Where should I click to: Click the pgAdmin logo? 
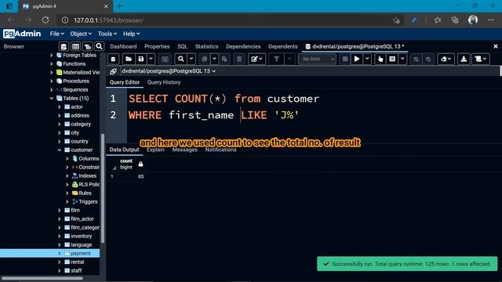tap(22, 34)
